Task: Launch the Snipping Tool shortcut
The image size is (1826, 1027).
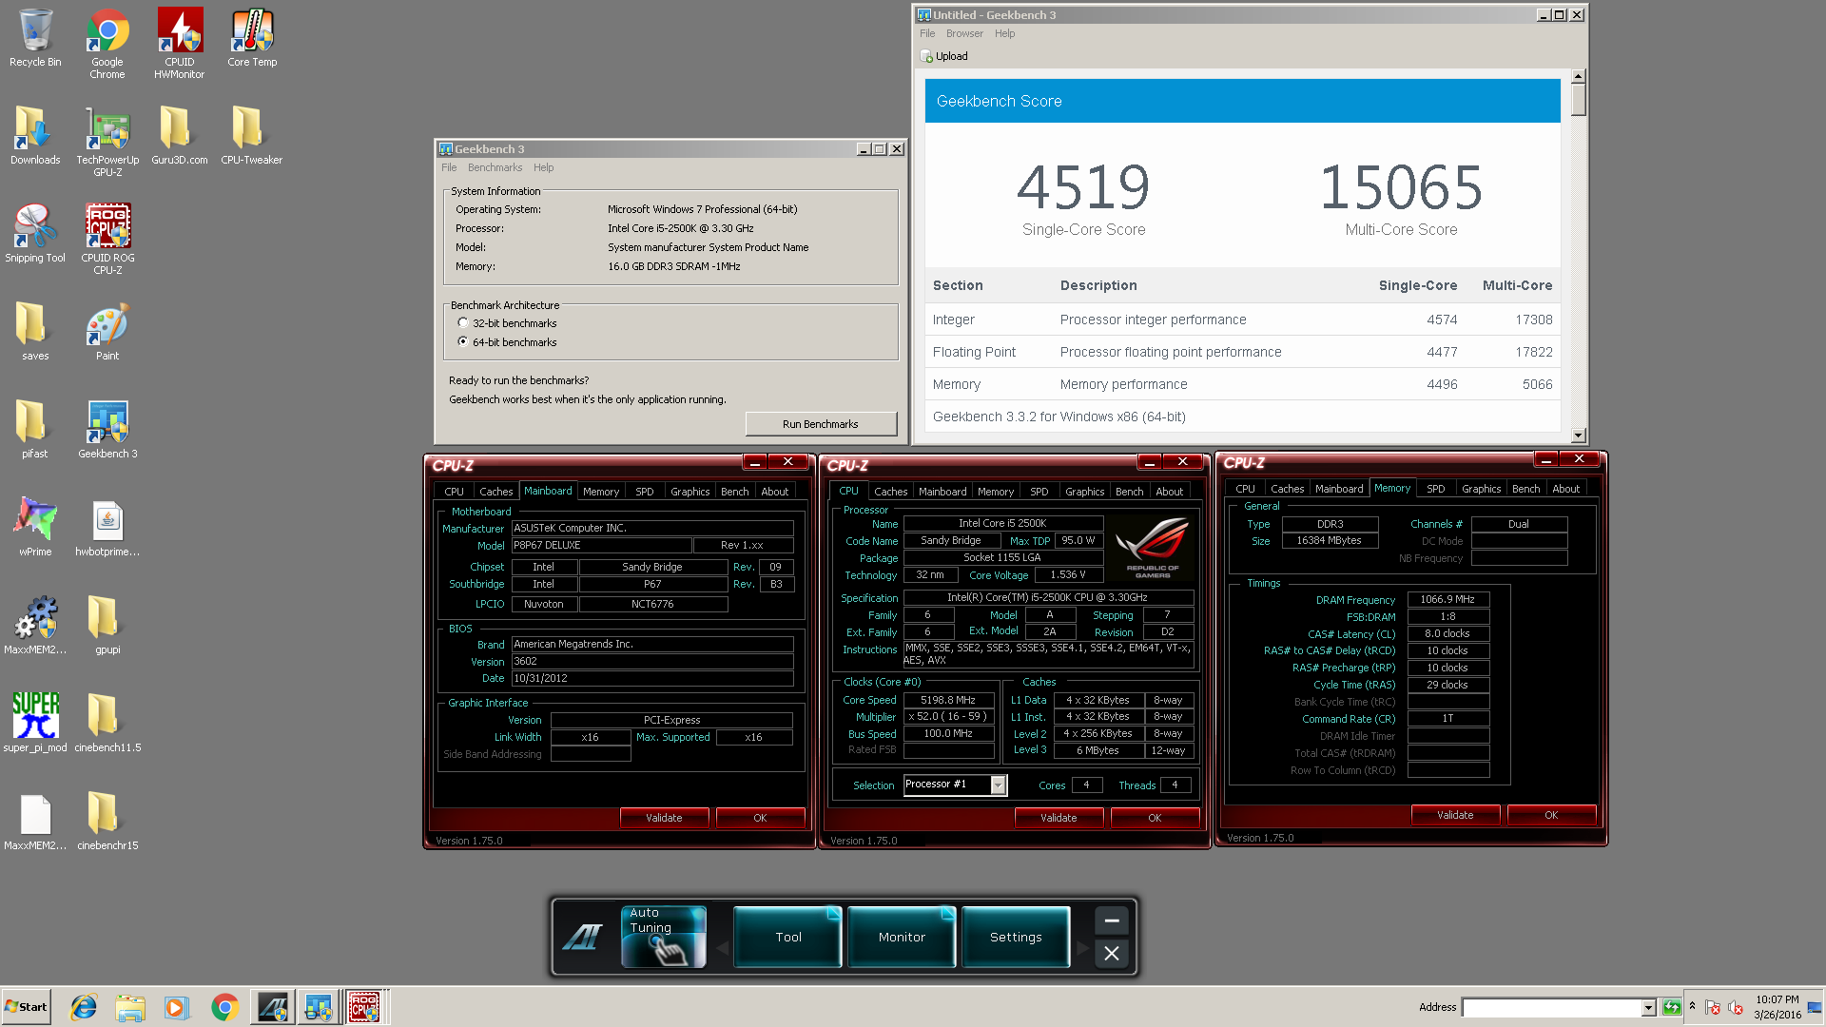Action: [x=35, y=233]
